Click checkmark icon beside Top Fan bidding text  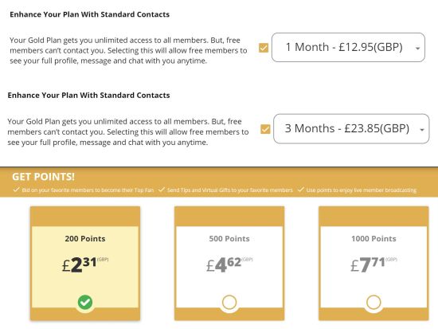[x=16, y=190]
